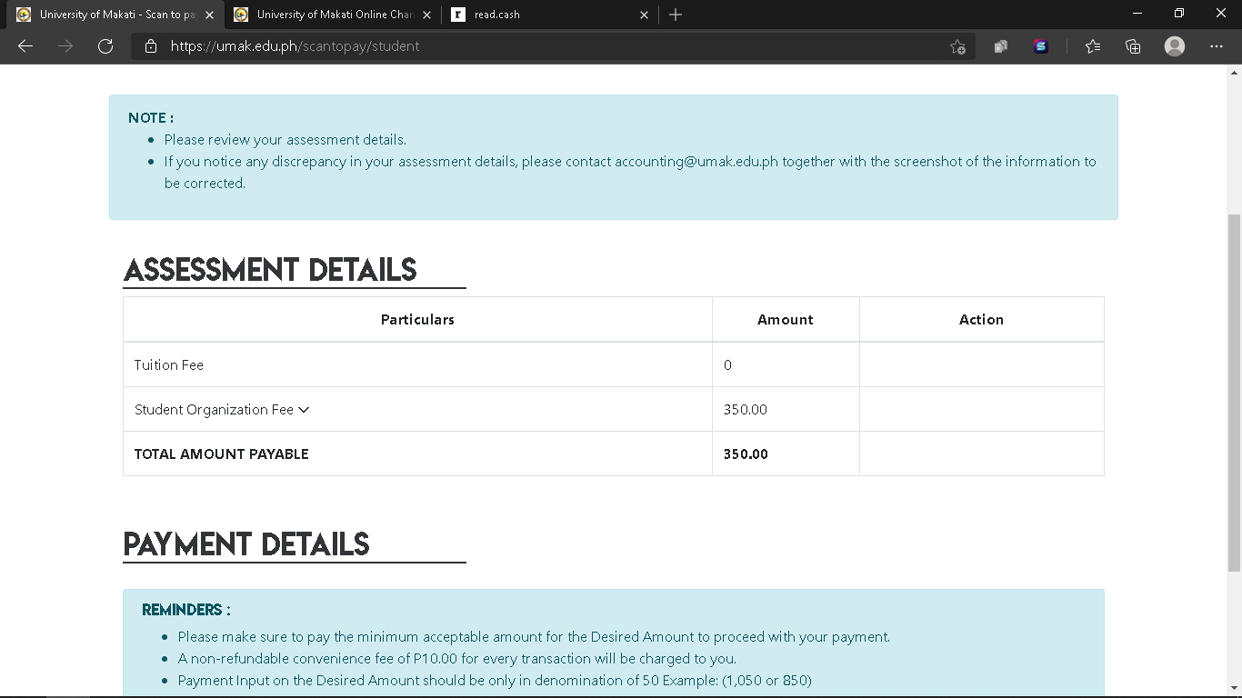Go forward with the browser arrow

coord(65,46)
